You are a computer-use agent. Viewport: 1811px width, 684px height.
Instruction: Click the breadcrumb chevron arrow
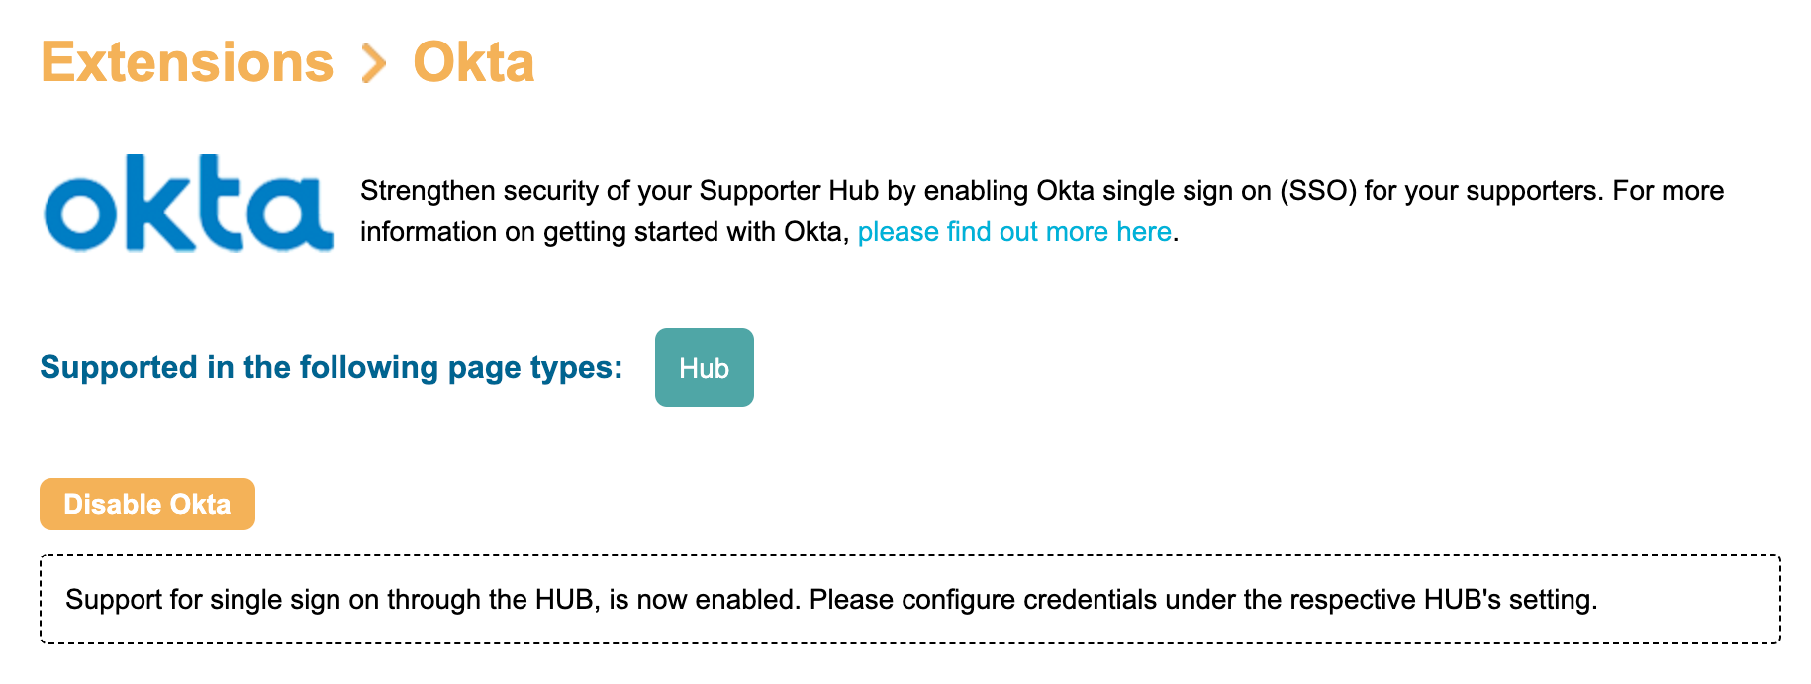point(373,63)
